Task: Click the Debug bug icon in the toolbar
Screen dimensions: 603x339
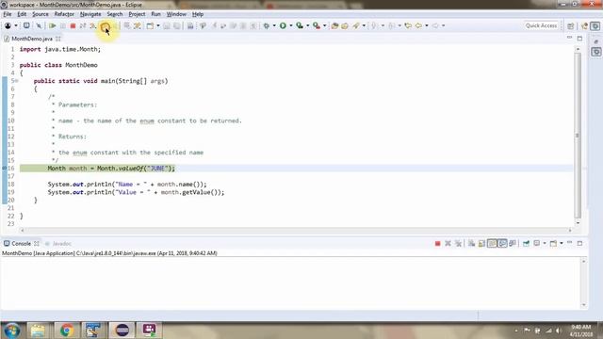Action: tap(266, 25)
